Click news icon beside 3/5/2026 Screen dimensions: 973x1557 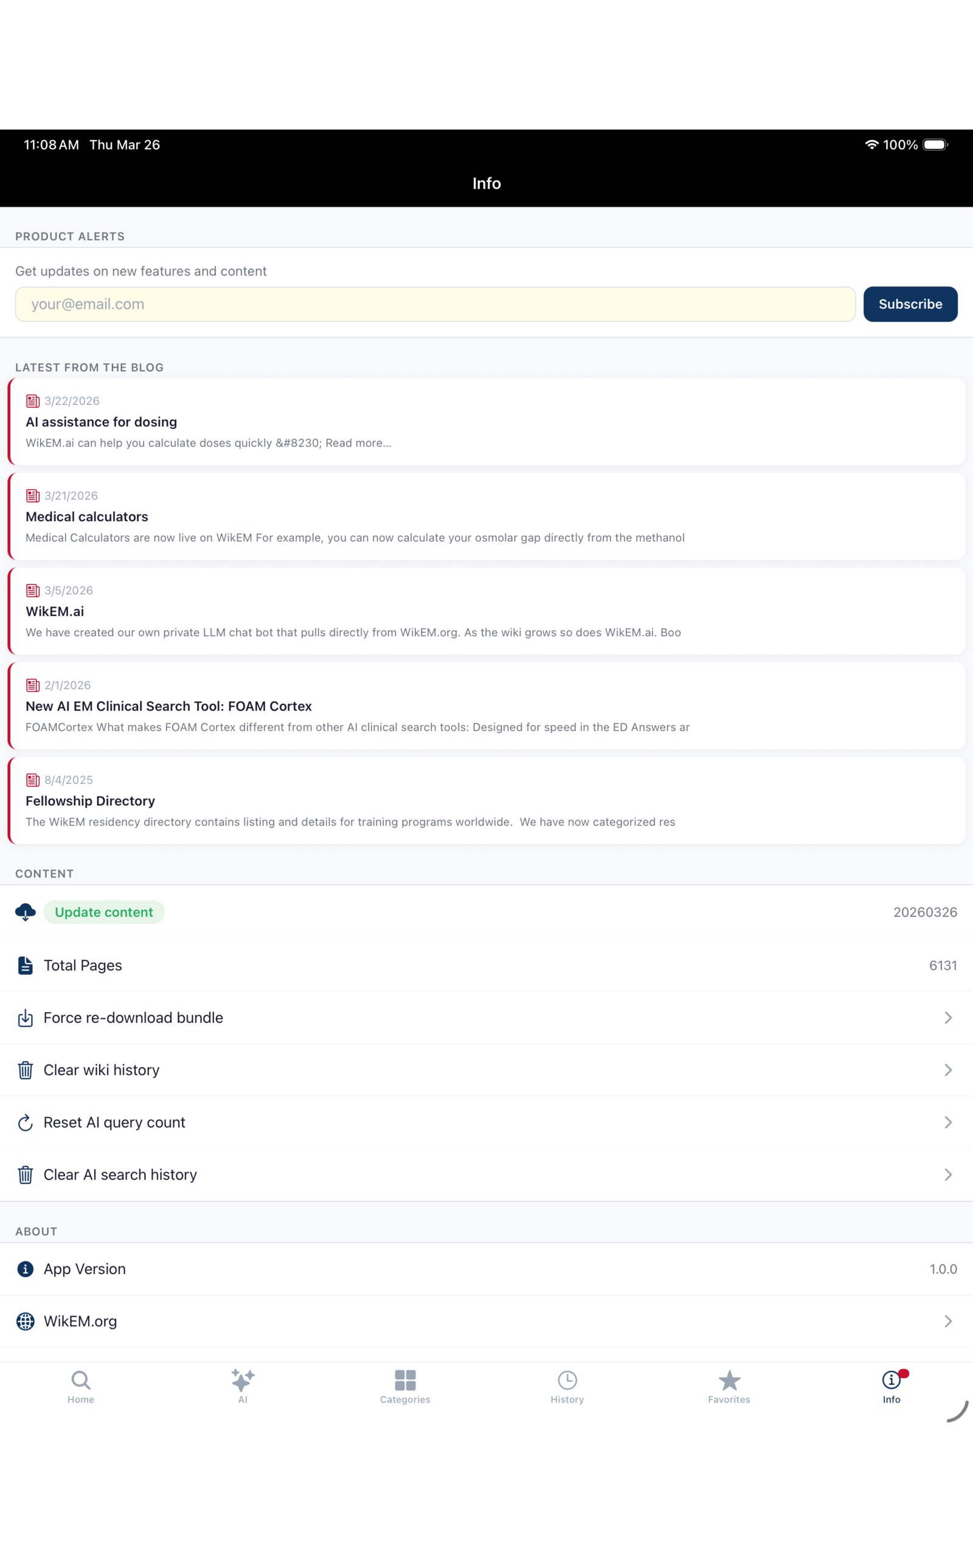point(33,590)
